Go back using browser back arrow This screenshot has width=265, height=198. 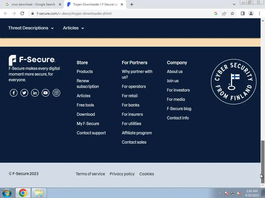click(6, 13)
